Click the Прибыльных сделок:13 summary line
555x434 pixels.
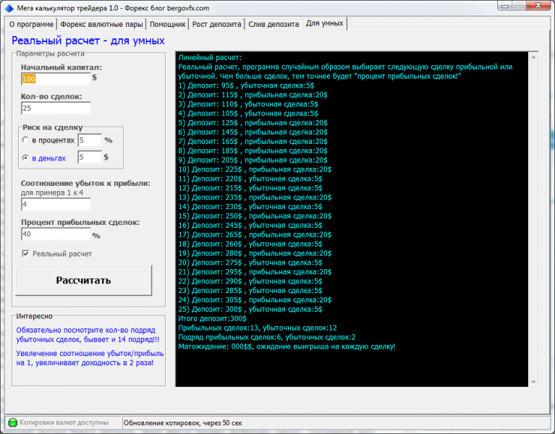pyautogui.click(x=258, y=328)
